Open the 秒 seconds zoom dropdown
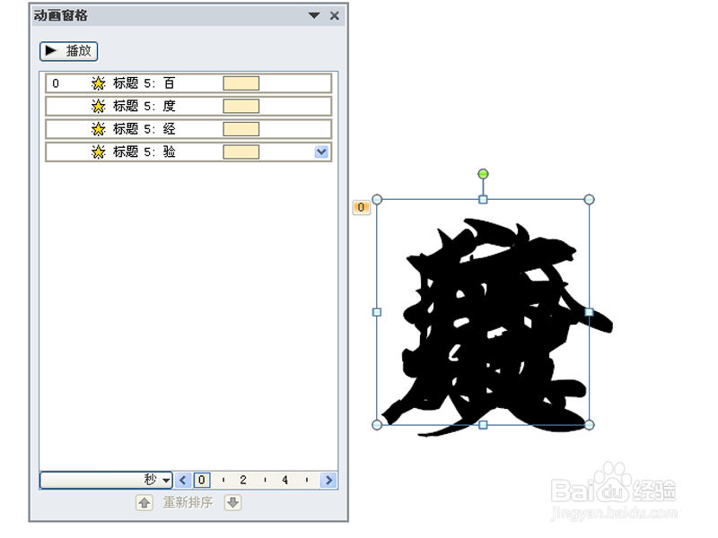Screen dimensions: 718x538 pyautogui.click(x=106, y=480)
